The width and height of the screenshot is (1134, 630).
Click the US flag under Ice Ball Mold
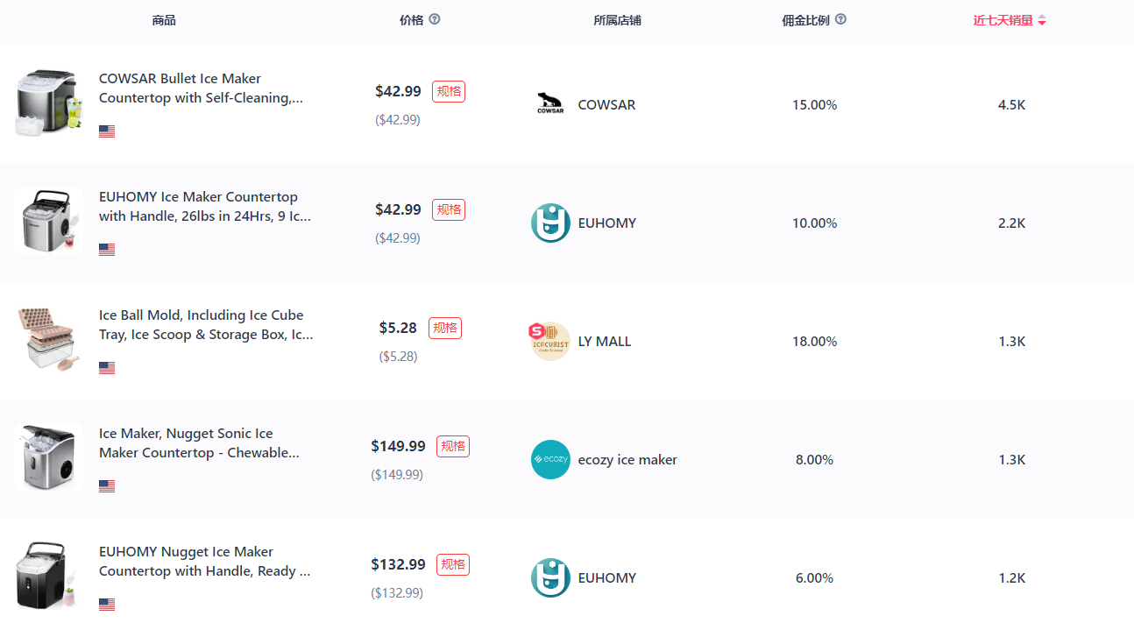[107, 368]
